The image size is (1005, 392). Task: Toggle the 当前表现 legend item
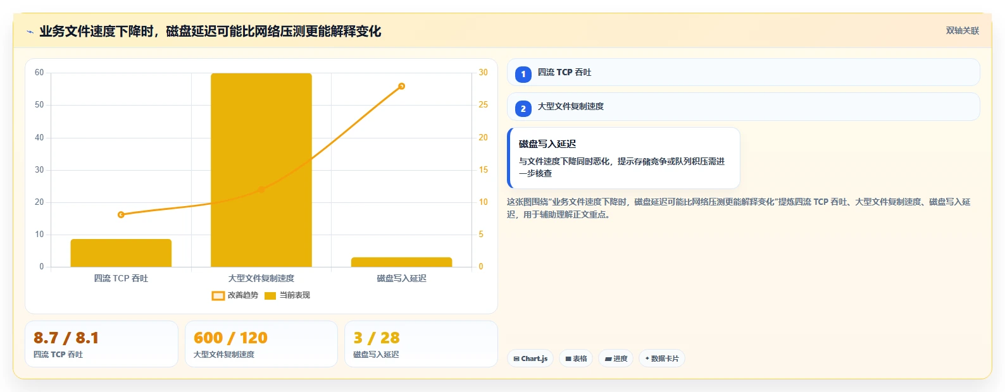(x=287, y=295)
